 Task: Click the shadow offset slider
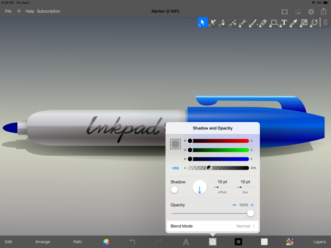[x=222, y=187]
